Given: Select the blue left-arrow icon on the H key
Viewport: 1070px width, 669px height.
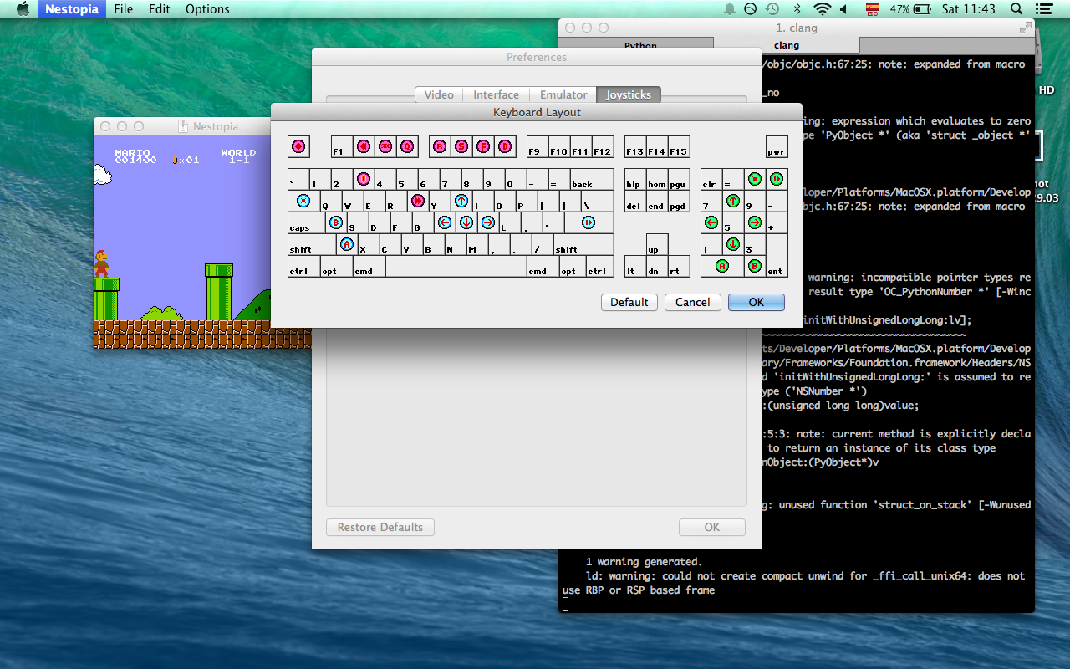Looking at the screenshot, I should (445, 222).
